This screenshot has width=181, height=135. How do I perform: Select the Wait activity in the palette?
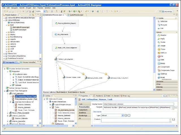tap(161, 60)
